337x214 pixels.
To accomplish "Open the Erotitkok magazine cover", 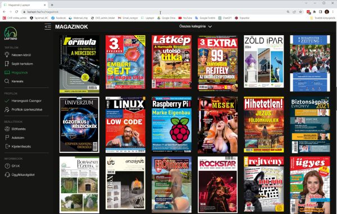I will (x=171, y=185).
